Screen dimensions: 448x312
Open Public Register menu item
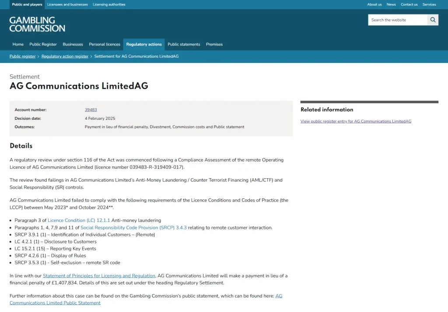[x=43, y=44]
